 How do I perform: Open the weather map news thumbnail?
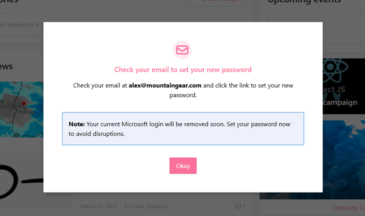point(22,109)
